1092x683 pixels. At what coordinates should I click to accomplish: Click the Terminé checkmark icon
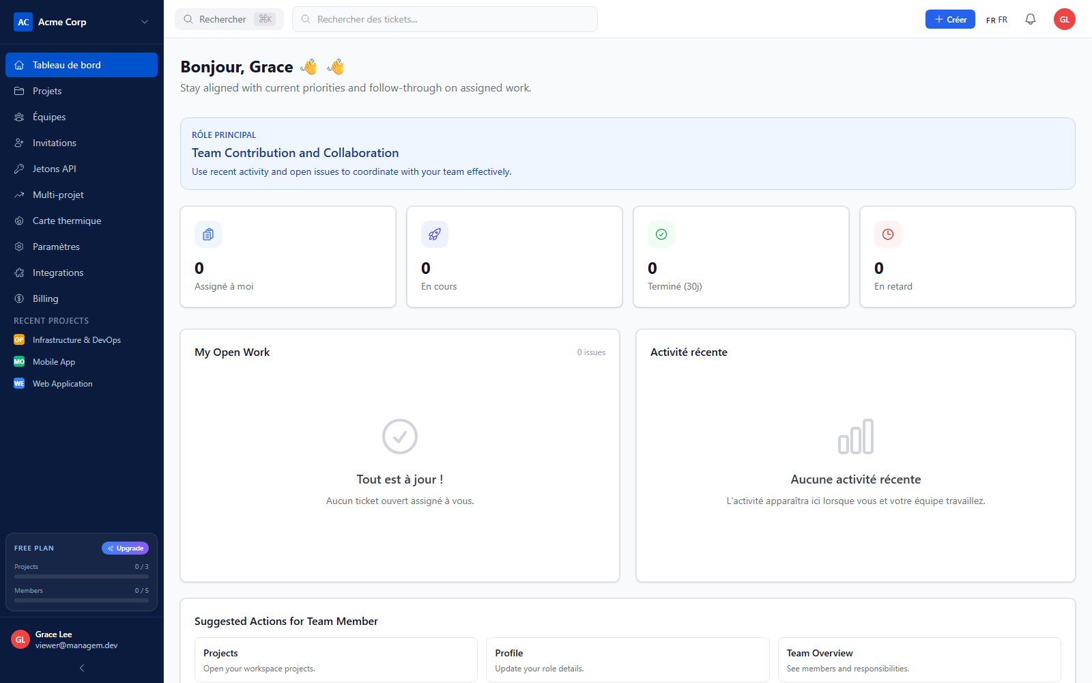coord(661,234)
